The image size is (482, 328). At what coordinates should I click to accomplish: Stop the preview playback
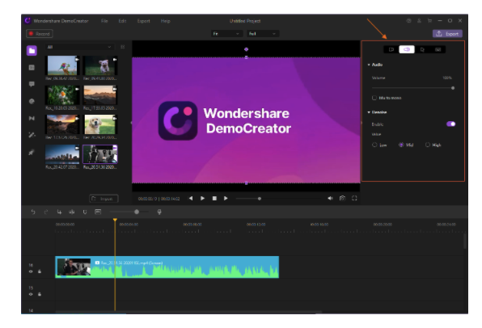pyautogui.click(x=214, y=199)
